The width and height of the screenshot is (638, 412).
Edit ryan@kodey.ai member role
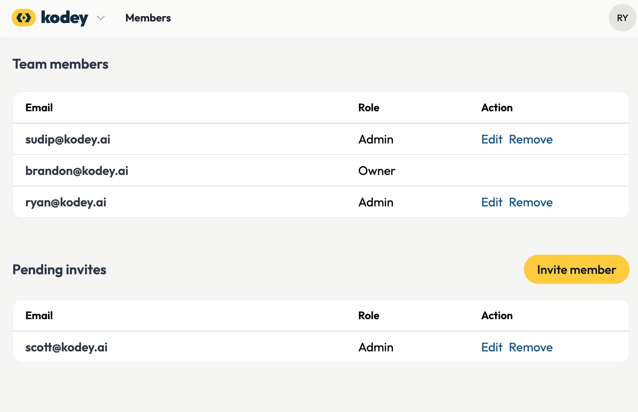[x=492, y=202]
